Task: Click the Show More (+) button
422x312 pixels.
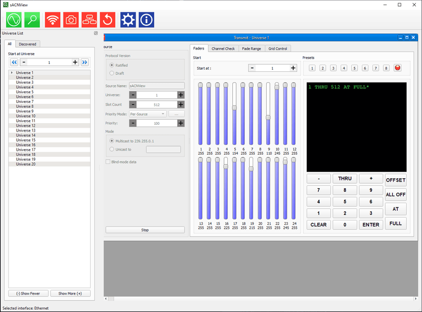Action: (x=70, y=293)
